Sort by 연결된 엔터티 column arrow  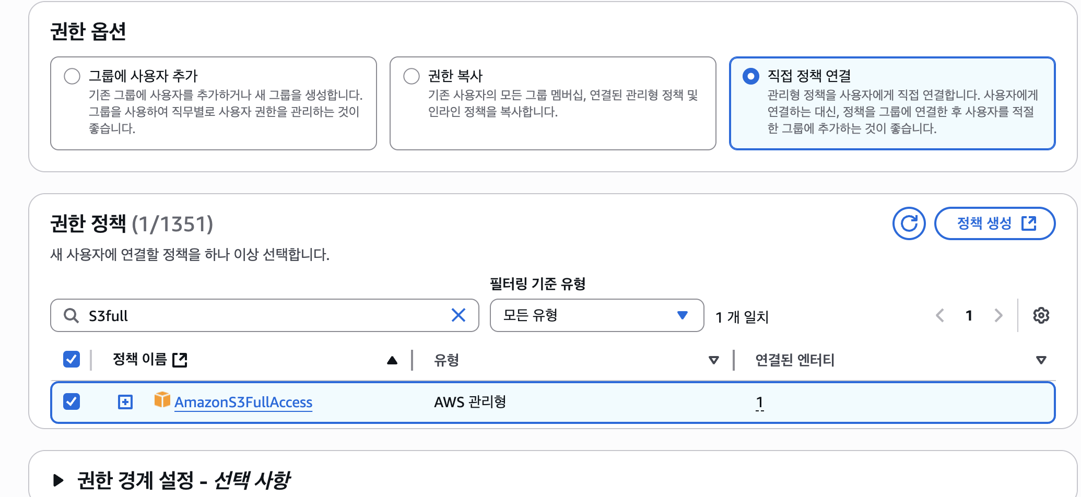1041,360
